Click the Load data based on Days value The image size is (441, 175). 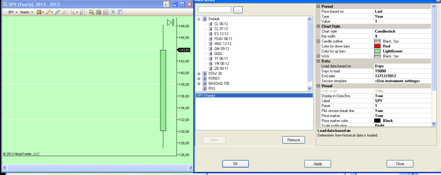(x=403, y=66)
